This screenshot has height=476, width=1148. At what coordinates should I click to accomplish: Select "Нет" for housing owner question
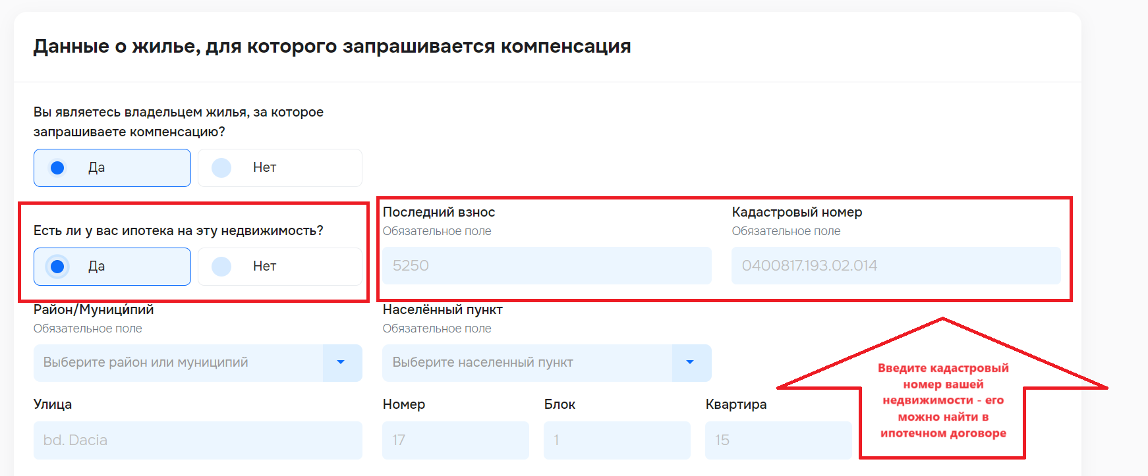(x=280, y=168)
